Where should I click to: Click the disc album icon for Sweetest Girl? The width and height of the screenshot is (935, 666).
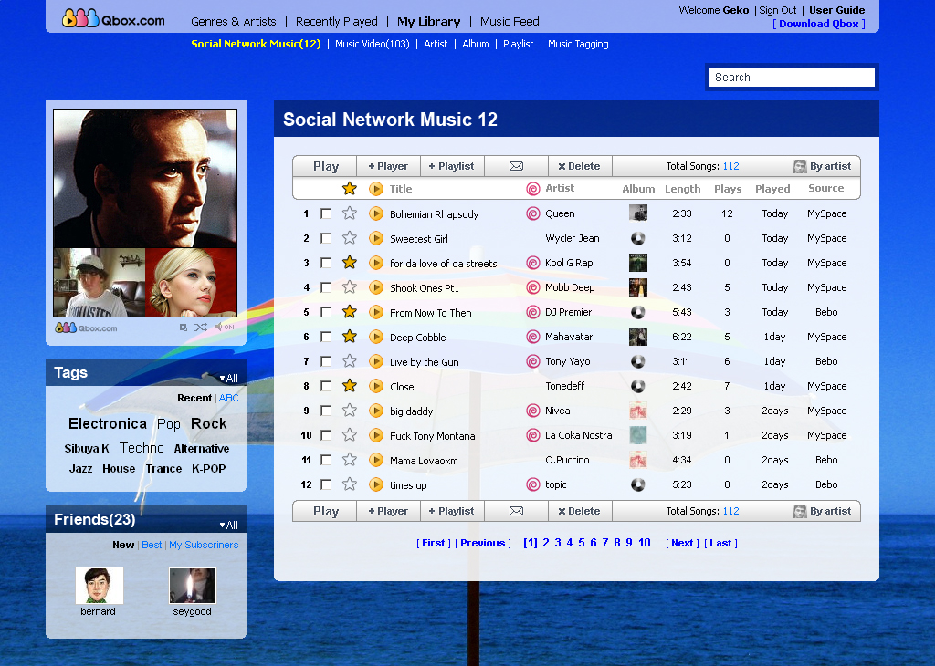coord(638,238)
